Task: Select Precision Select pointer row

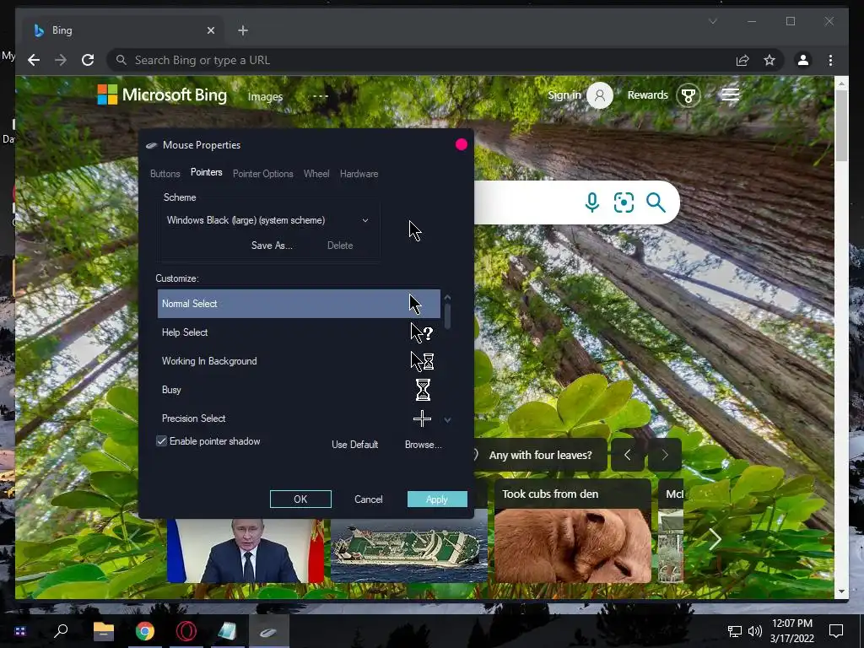Action: coord(299,418)
